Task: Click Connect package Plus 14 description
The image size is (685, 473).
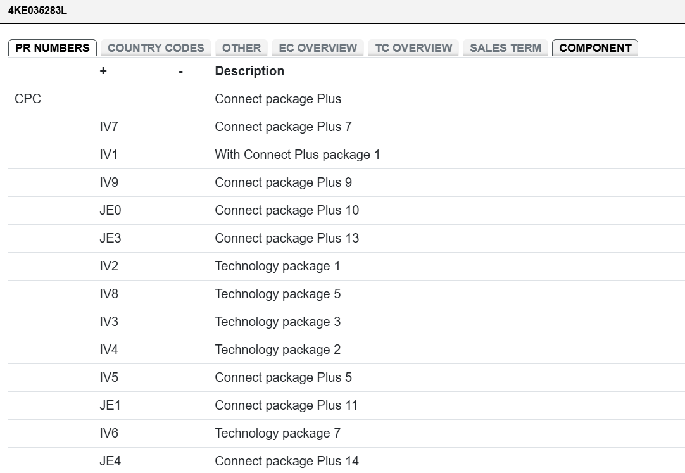Action: (x=287, y=461)
